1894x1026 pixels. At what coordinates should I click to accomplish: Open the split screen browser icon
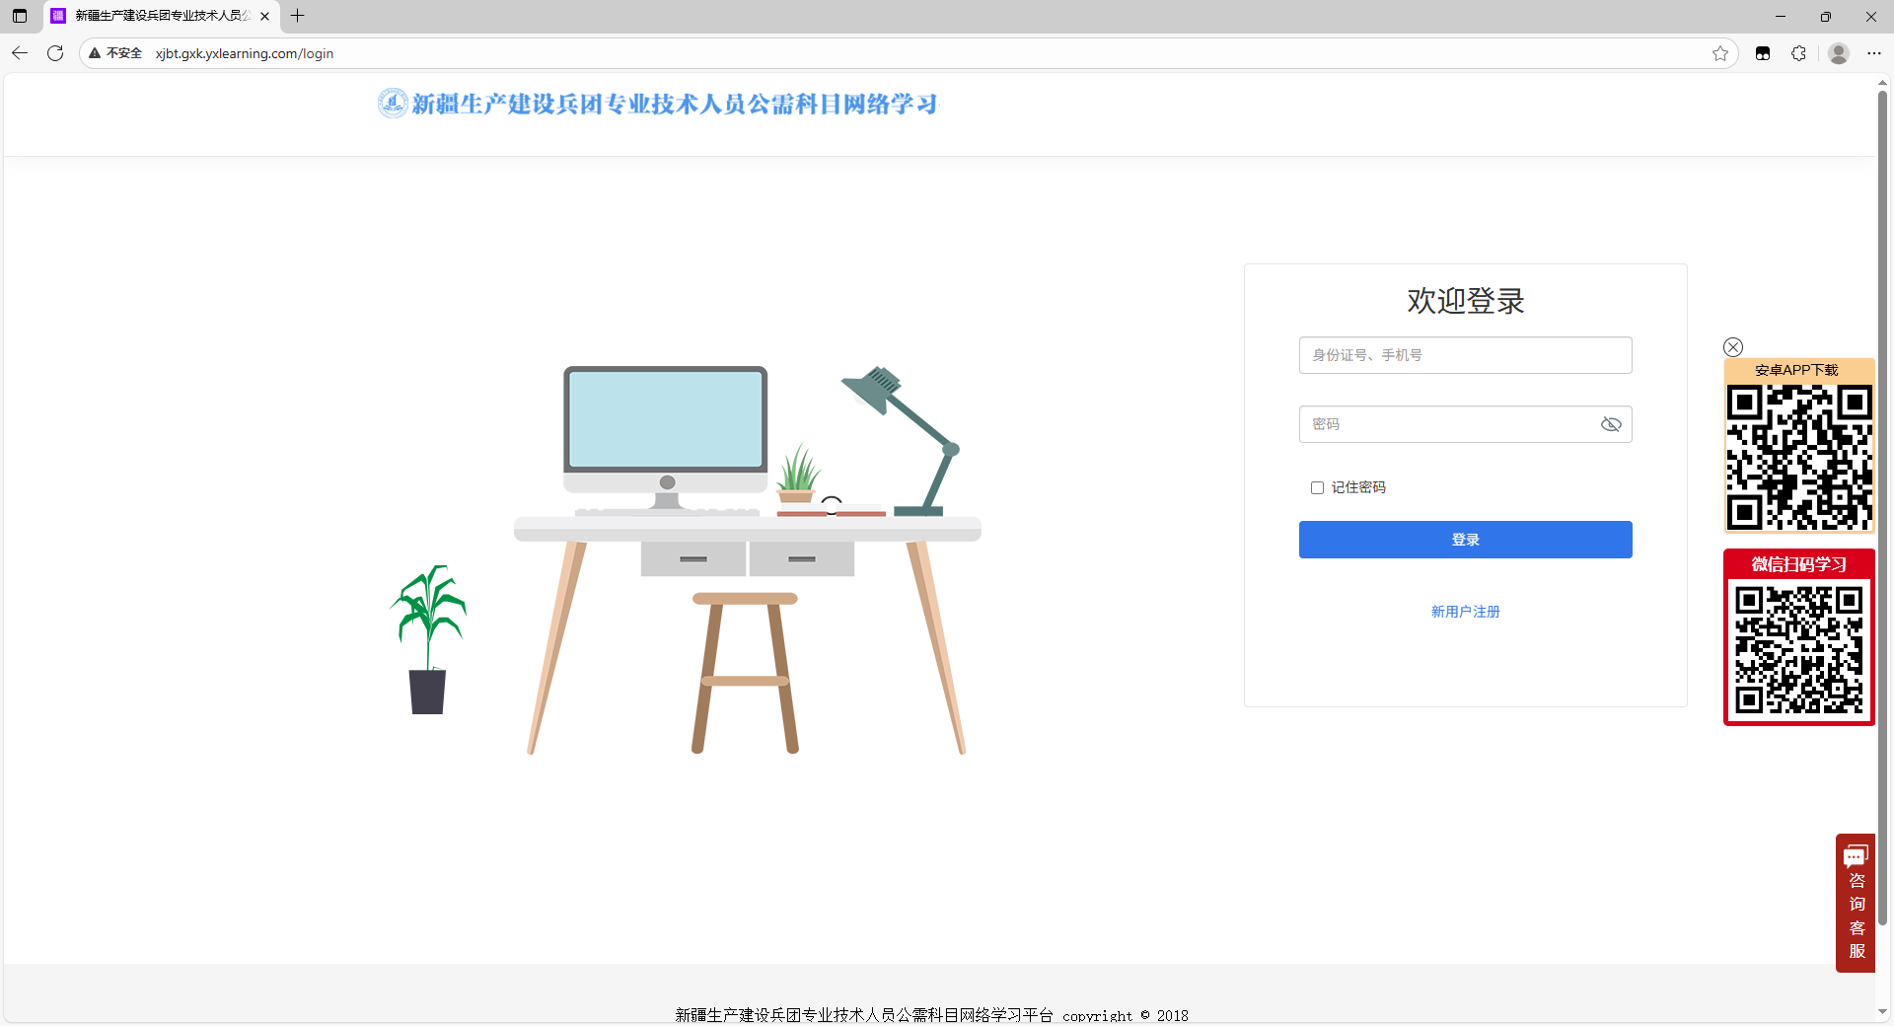[1763, 53]
